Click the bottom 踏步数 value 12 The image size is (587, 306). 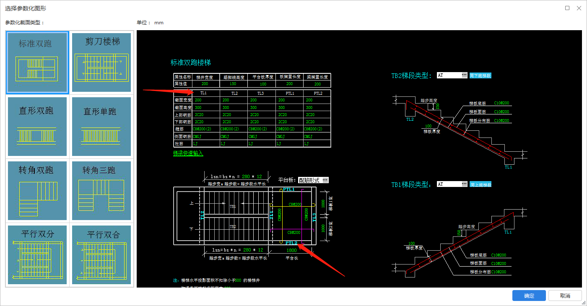(x=261, y=250)
